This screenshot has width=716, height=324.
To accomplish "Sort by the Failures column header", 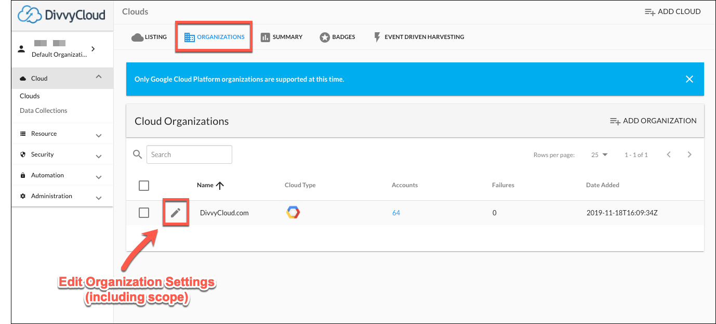I will click(503, 185).
